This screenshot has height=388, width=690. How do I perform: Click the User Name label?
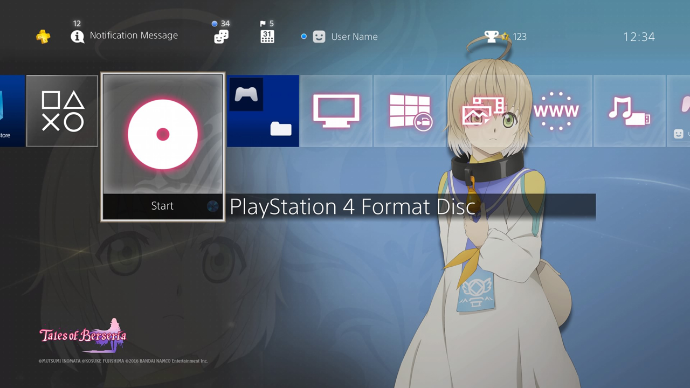(x=354, y=37)
